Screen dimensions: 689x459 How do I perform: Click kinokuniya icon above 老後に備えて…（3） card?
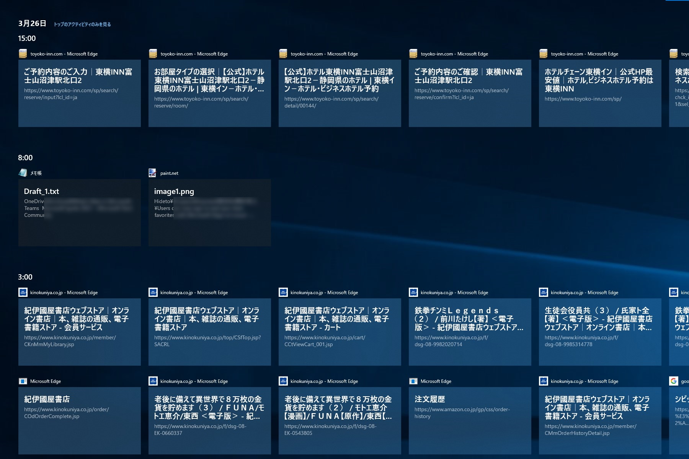pos(153,381)
